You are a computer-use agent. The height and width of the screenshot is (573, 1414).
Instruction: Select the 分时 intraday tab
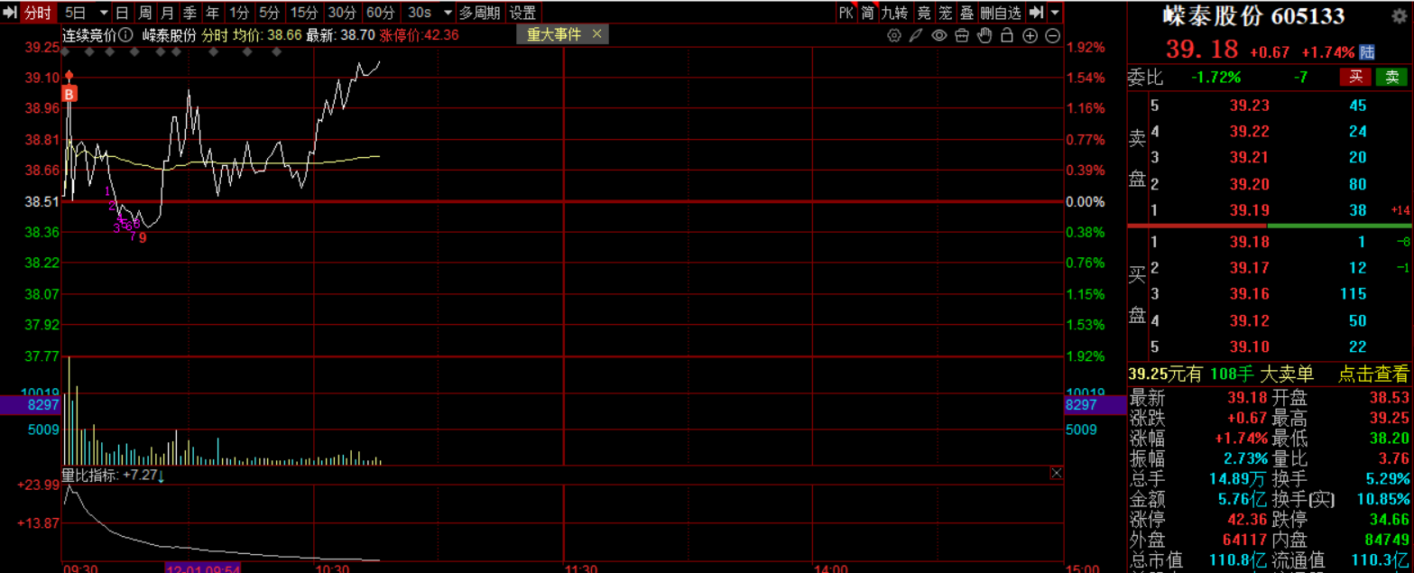coord(37,13)
